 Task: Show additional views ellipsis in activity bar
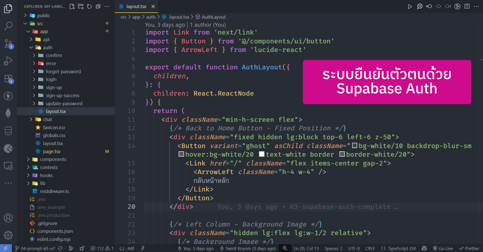click(x=8, y=183)
